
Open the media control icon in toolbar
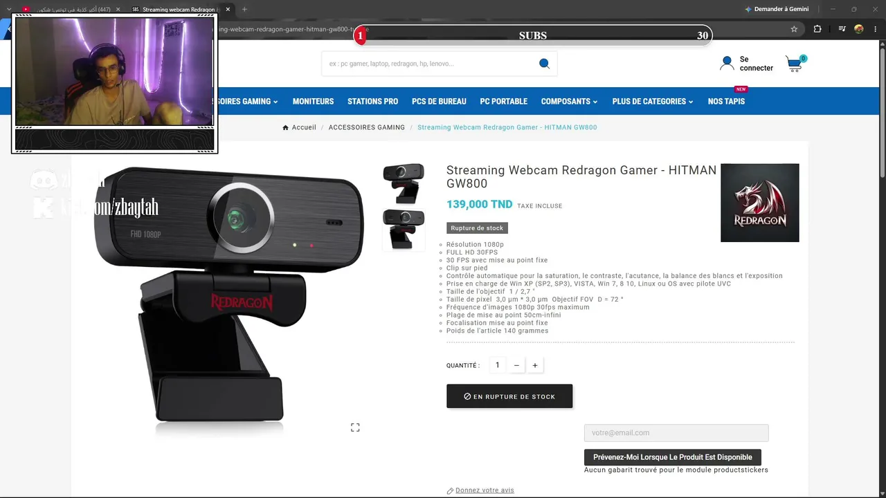[842, 29]
